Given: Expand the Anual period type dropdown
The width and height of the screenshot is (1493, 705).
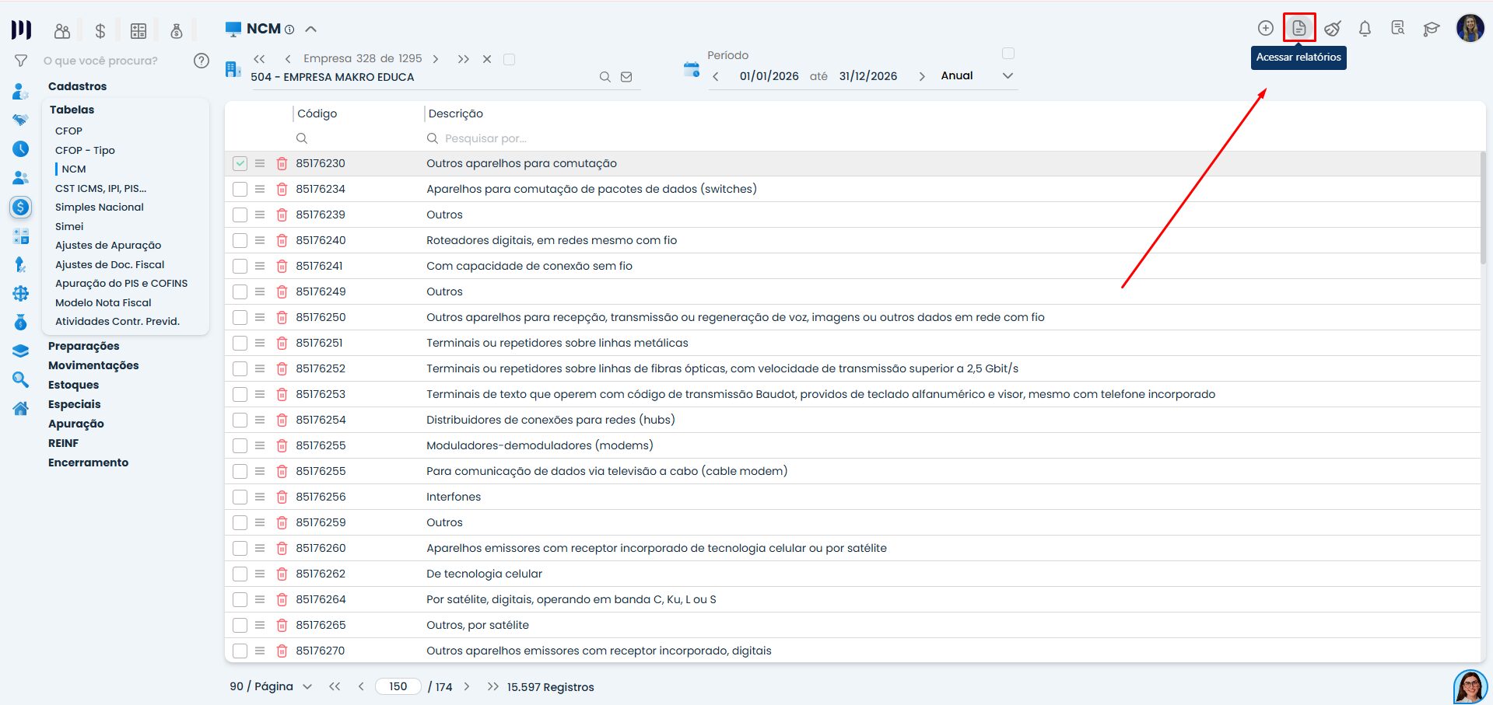Looking at the screenshot, I should [1008, 76].
